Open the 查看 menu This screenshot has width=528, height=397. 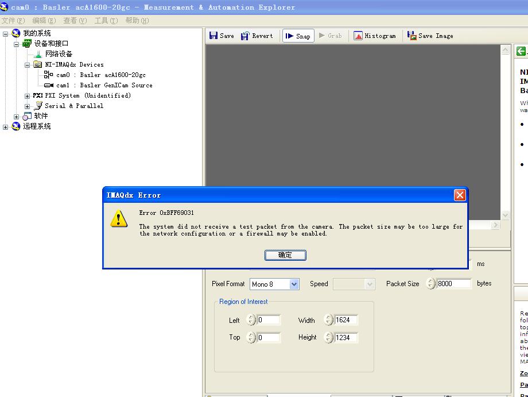coord(75,21)
